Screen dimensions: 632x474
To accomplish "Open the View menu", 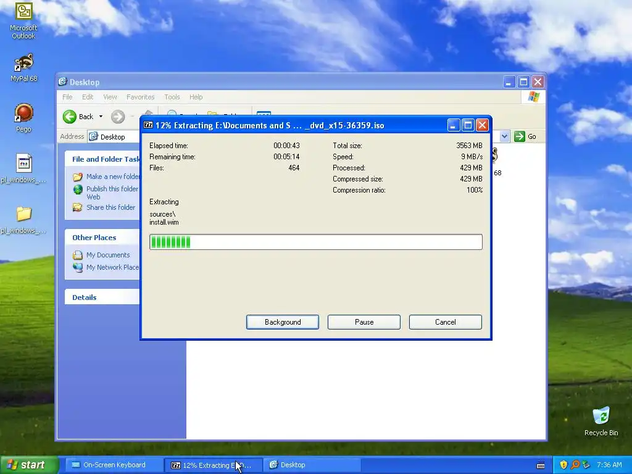I will 110,97.
